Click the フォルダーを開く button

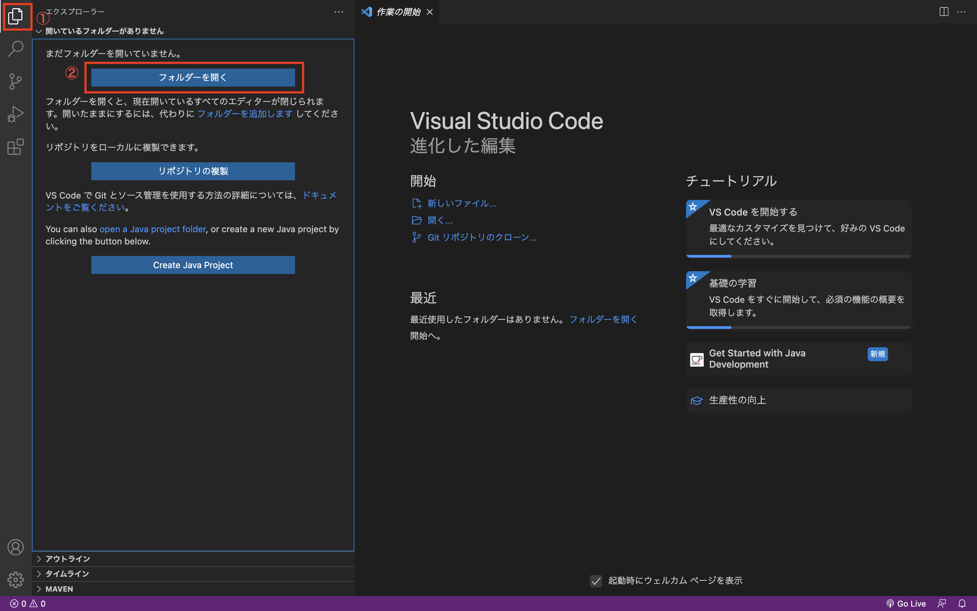(x=193, y=77)
